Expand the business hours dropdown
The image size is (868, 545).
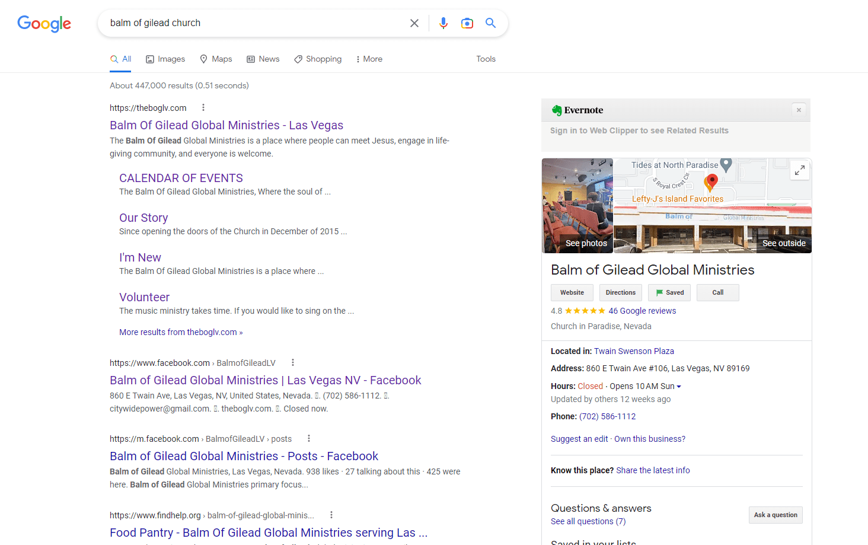679,386
